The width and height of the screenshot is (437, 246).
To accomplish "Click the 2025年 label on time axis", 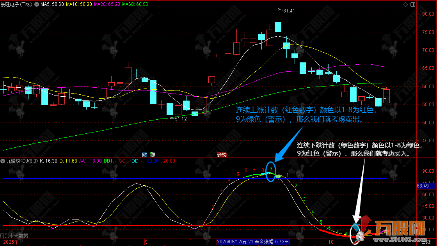I will (x=9, y=242).
